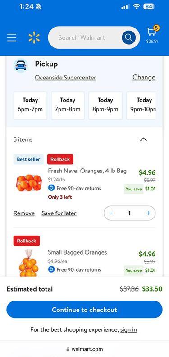
Task: Select the Today 7pm-8pm pickup slot
Action: 68,106
